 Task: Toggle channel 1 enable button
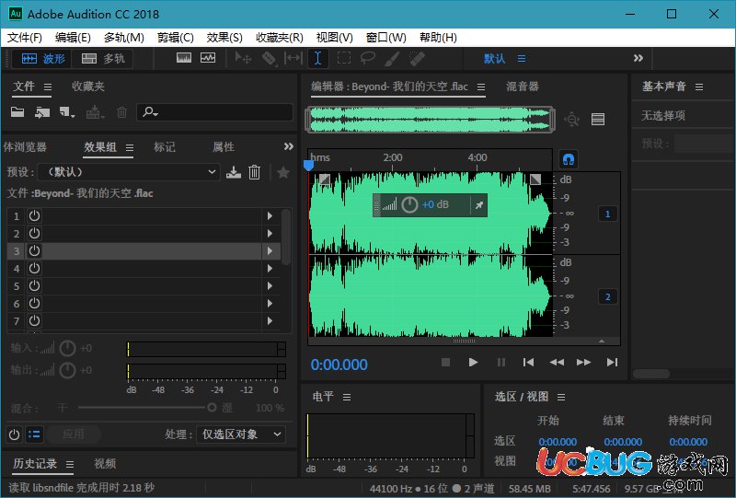click(x=607, y=214)
